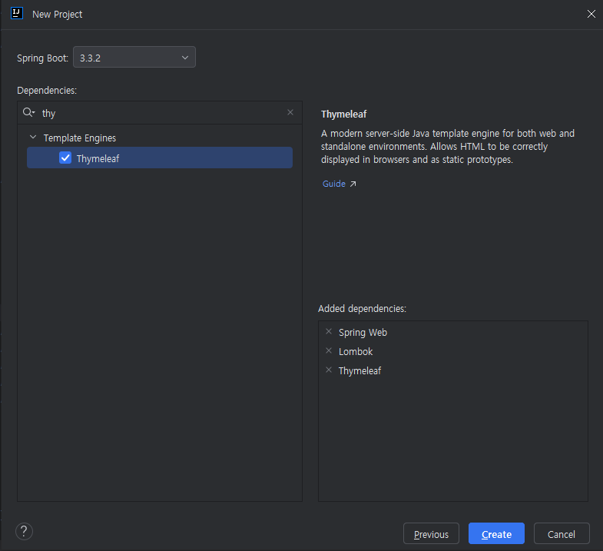Focus the dependency search input field

[x=161, y=113]
